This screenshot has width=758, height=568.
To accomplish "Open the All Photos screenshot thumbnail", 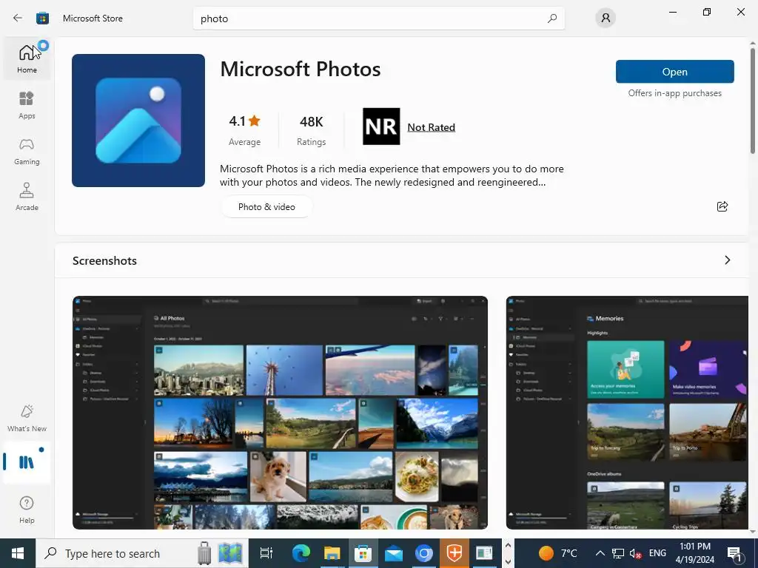I will click(x=280, y=413).
